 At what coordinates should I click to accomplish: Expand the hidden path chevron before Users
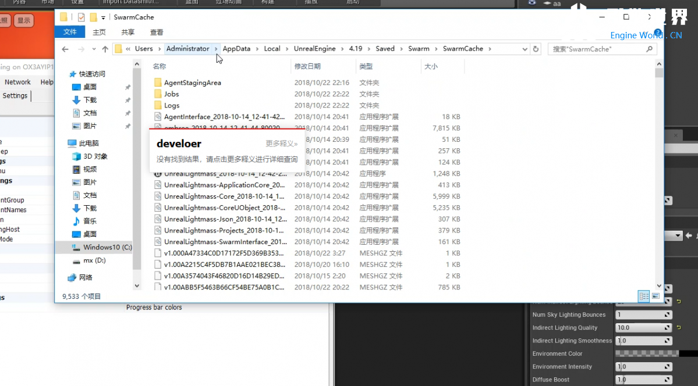point(127,49)
